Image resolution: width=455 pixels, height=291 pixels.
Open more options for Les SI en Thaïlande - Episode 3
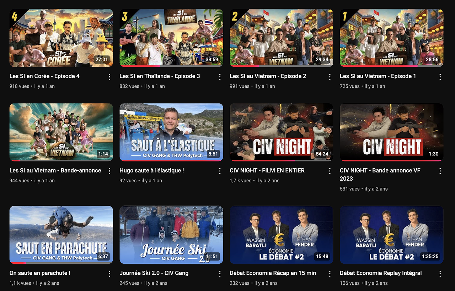[220, 77]
